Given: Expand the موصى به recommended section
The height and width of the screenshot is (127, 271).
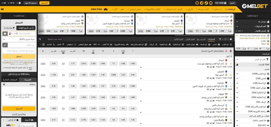Looking at the screenshot, I should (x=253, y=22).
